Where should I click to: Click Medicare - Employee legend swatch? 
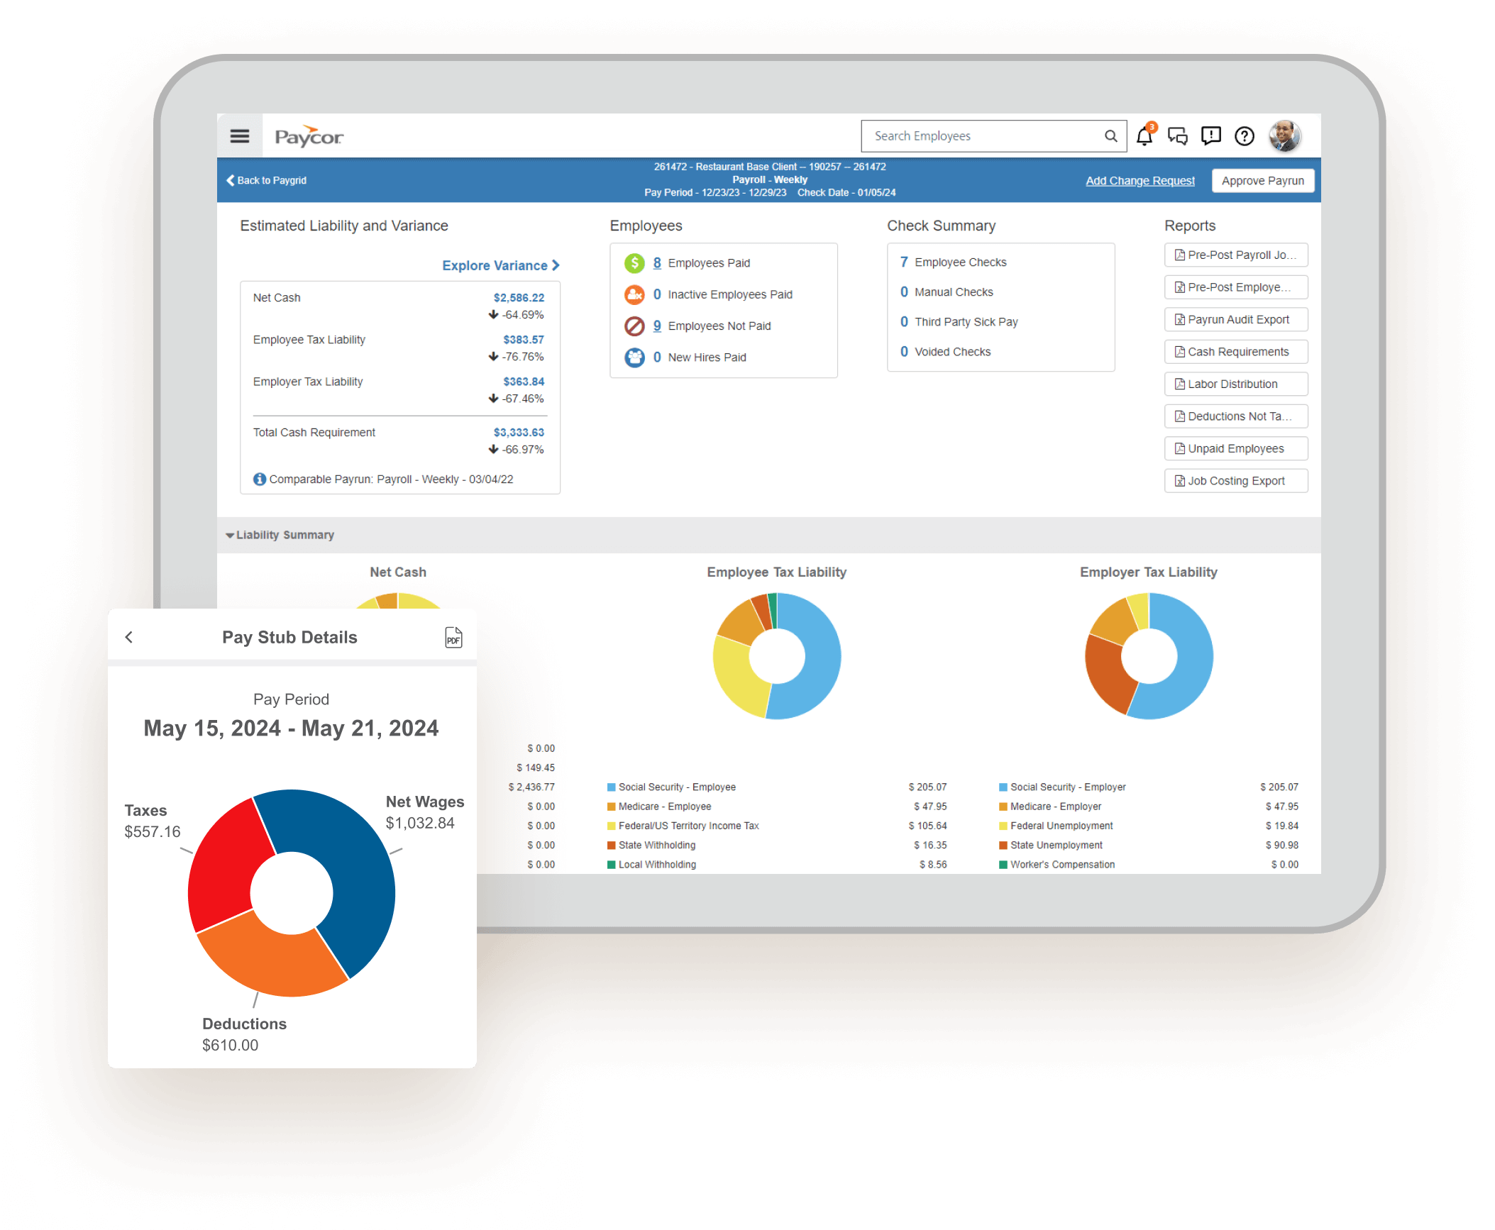pos(611,807)
